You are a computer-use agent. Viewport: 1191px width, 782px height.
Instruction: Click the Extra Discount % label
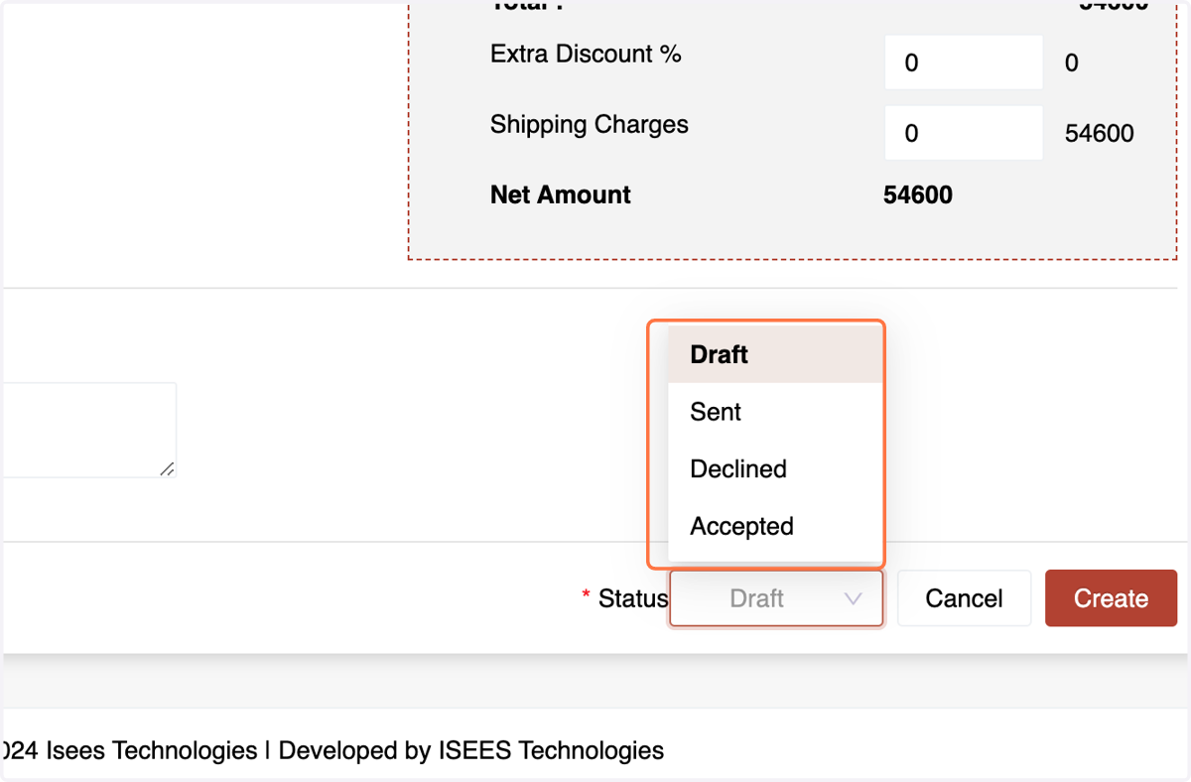pyautogui.click(x=586, y=54)
